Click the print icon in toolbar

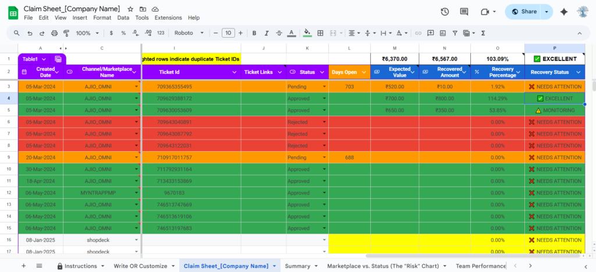pos(54,33)
